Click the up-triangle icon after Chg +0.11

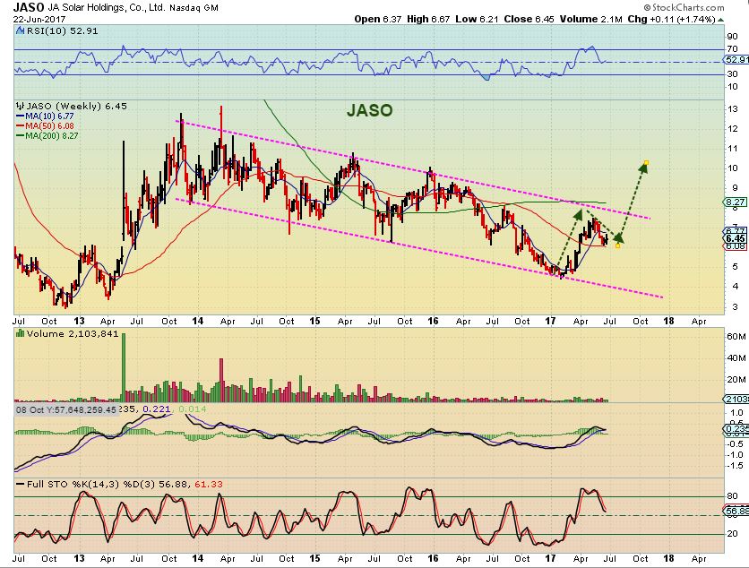(x=721, y=20)
